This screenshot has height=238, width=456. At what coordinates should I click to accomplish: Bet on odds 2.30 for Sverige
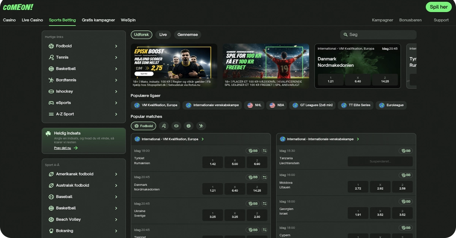(257, 215)
